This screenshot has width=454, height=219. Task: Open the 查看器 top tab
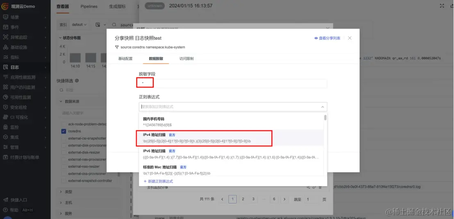tap(63, 7)
